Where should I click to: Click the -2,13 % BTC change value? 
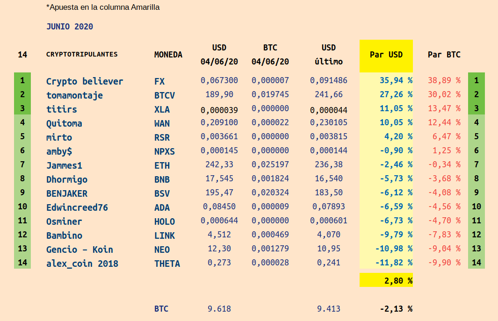coord(396,309)
